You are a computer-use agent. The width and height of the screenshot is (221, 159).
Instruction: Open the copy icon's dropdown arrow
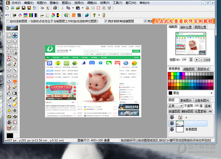73,8
